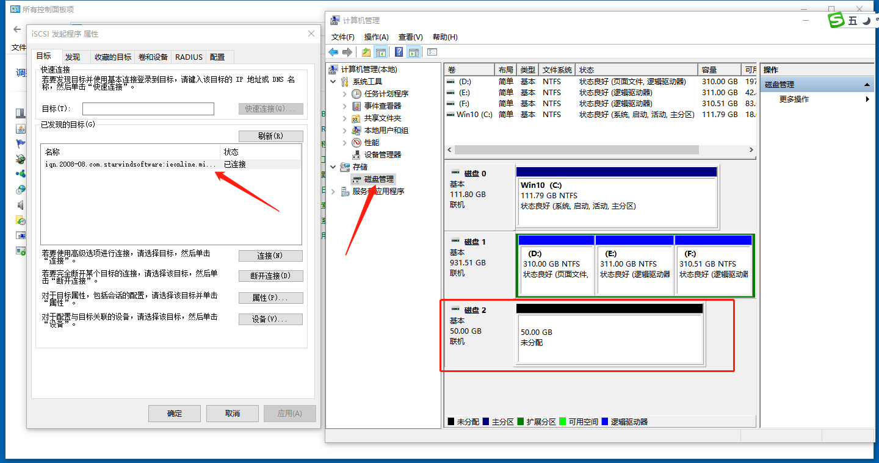
Task: Click 取消 in iSCSI properties dialog
Action: click(232, 413)
